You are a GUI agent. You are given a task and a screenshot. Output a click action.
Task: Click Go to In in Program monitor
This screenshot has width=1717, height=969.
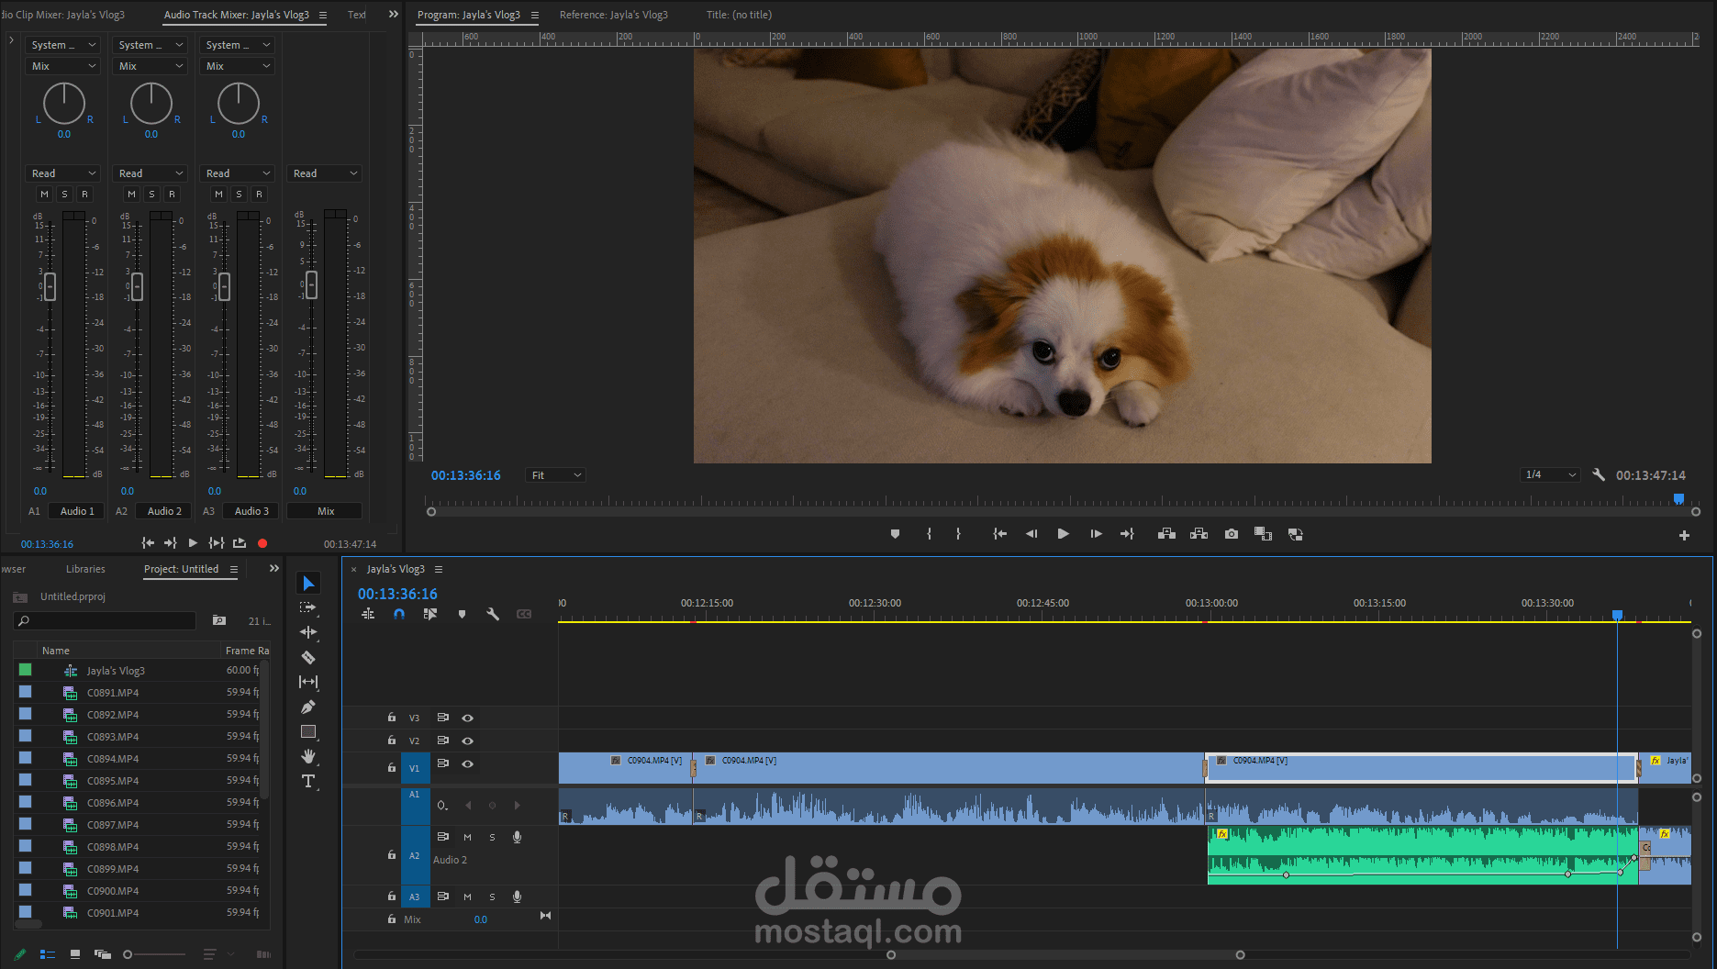coord(1000,534)
